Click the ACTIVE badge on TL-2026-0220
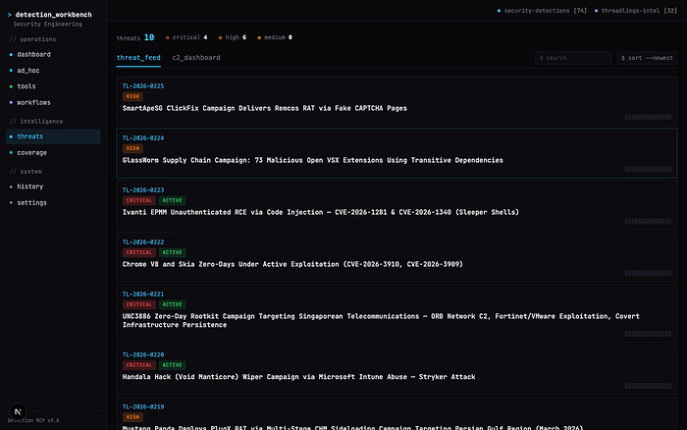687x430 pixels. pos(172,365)
